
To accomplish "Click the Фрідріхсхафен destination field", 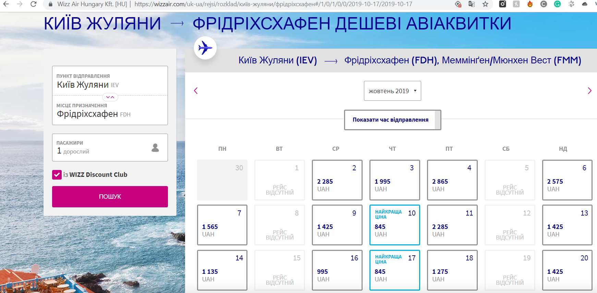I will click(110, 111).
